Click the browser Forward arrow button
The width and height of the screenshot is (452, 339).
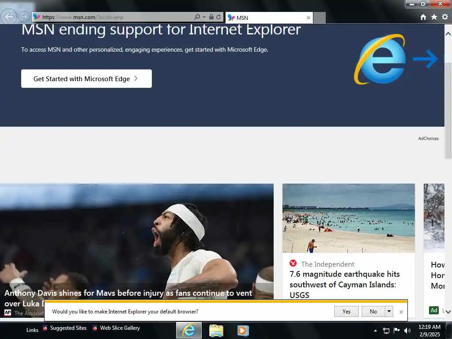click(24, 17)
